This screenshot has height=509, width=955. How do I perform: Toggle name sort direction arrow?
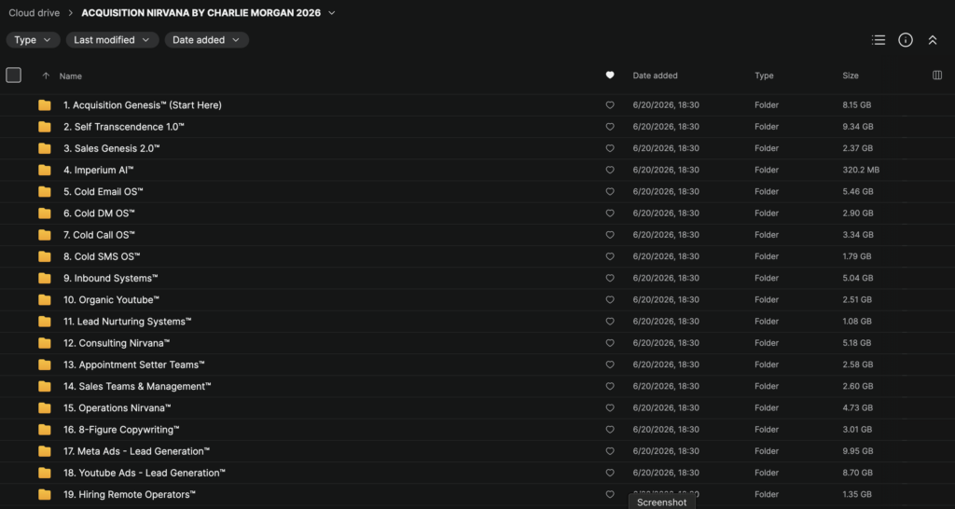(x=46, y=76)
